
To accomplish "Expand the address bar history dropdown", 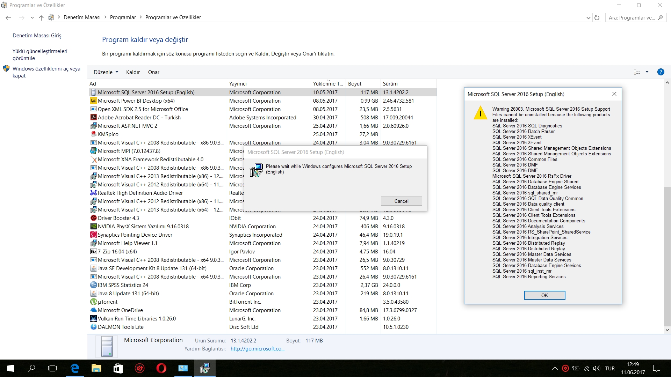I will pyautogui.click(x=588, y=17).
